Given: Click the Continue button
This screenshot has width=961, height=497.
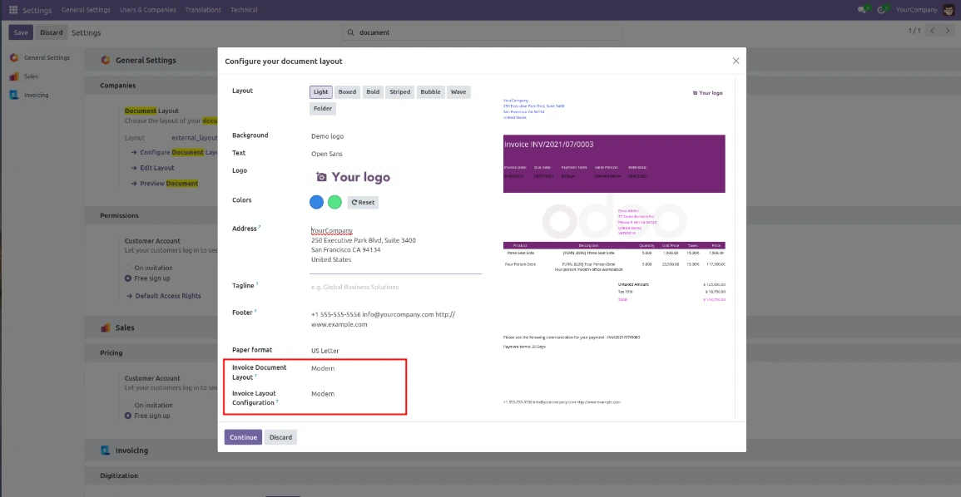Looking at the screenshot, I should (x=242, y=436).
